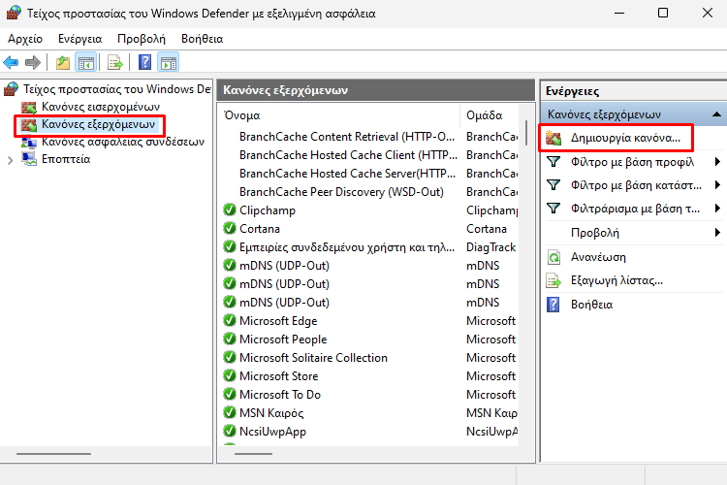This screenshot has height=485, width=727.
Task: Select rule BranchCache Peer Discovery (WSD-Out)
Action: 341,192
